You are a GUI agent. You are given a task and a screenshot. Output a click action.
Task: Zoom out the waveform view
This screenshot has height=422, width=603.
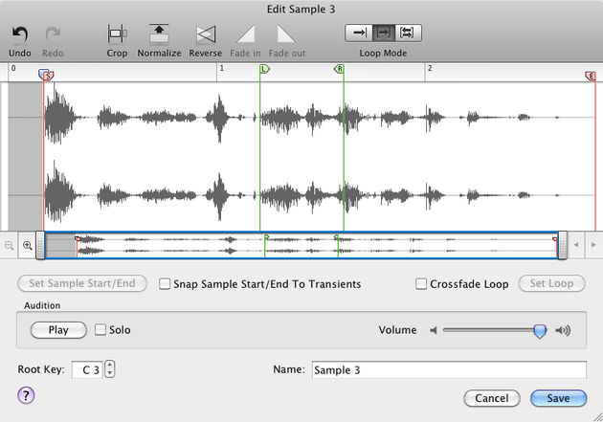pyautogui.click(x=9, y=245)
